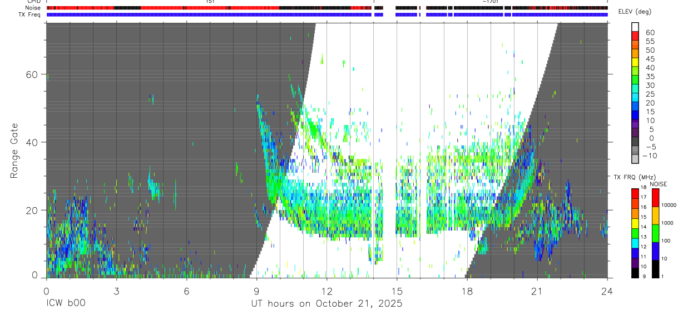
Task: Click the 1000 label on the NOISE scale
Action: 667,223
